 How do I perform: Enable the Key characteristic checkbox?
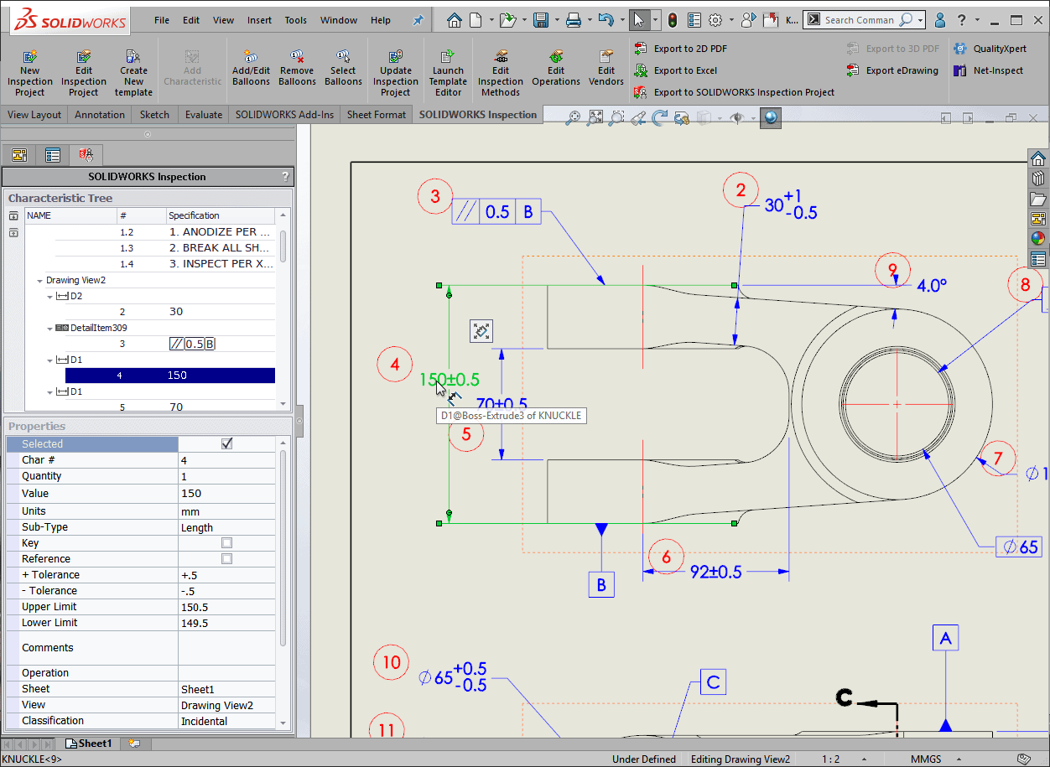pyautogui.click(x=226, y=543)
